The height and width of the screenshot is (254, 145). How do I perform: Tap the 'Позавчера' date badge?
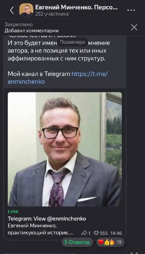[x=72, y=42]
